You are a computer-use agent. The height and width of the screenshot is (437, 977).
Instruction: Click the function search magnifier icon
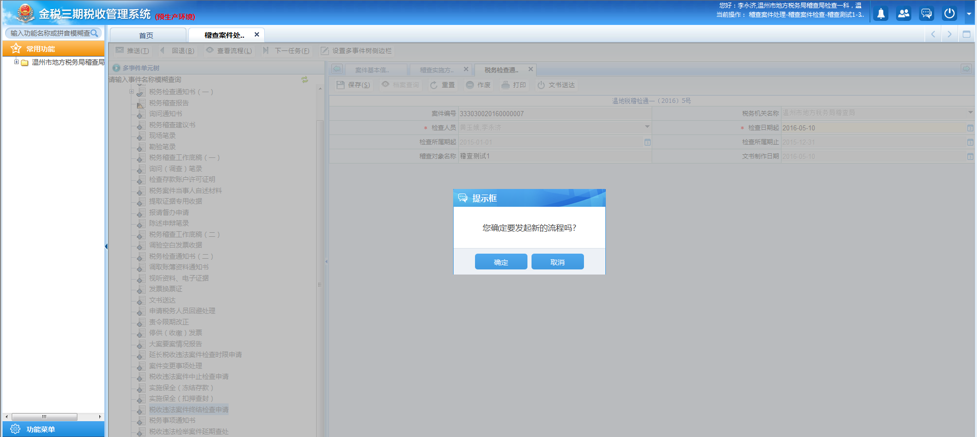(x=94, y=33)
